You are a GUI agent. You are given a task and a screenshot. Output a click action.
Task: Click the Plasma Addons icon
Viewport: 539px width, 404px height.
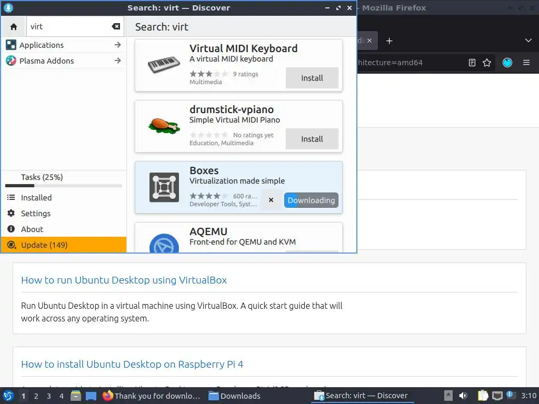pos(11,61)
